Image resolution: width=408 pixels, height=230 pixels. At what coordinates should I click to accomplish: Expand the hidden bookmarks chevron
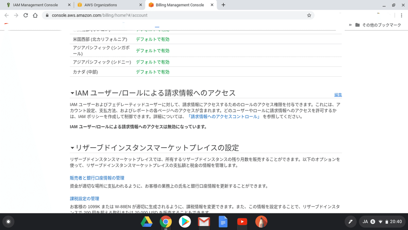click(x=350, y=25)
